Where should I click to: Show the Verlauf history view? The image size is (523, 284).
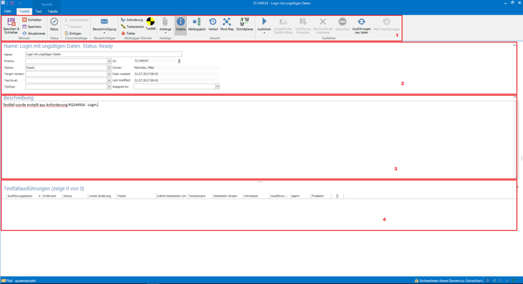tap(213, 22)
